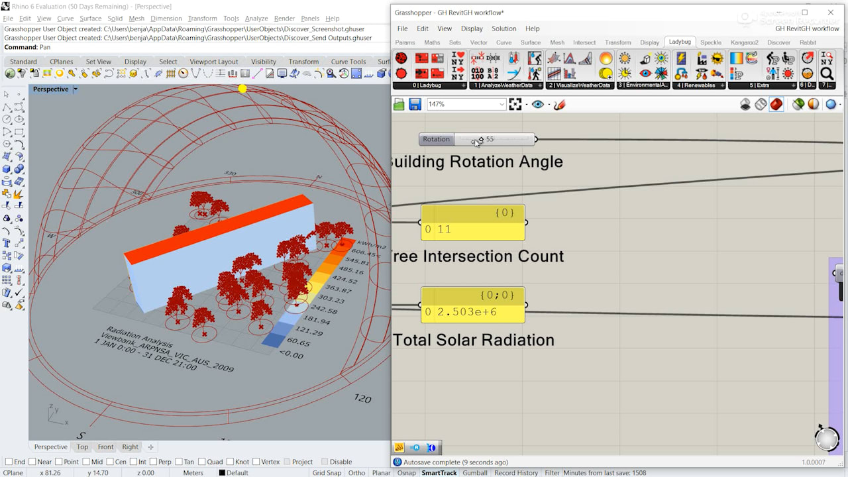Open the 147% zoom level dropdown
Image resolution: width=848 pixels, height=477 pixels.
pos(502,104)
